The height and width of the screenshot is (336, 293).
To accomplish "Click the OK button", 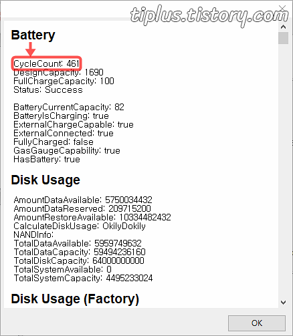I will point(257,323).
